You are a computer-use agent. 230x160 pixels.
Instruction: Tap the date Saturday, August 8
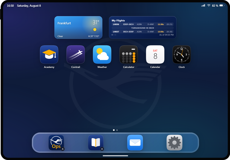(29, 6)
